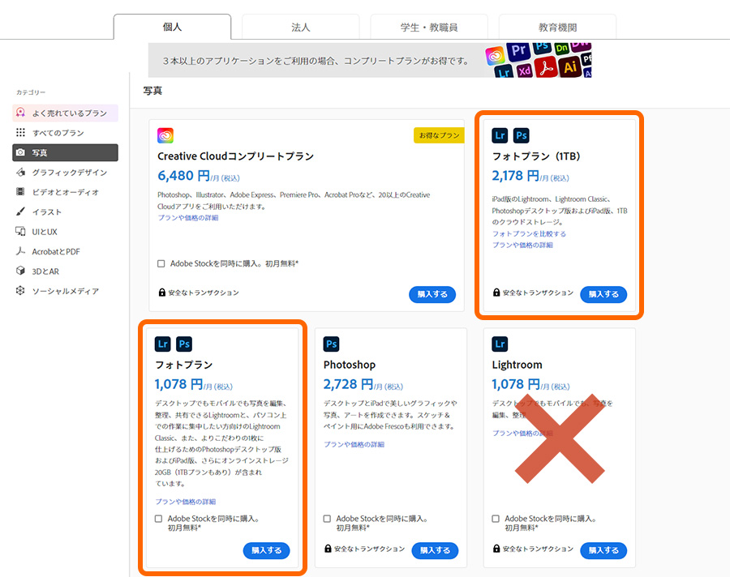
Task: Switch to the 学生・教職員 tab
Action: click(429, 27)
